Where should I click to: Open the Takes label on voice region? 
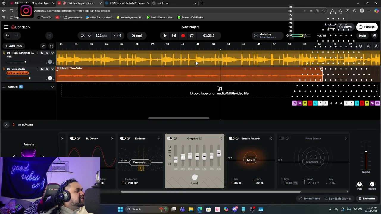[63, 68]
